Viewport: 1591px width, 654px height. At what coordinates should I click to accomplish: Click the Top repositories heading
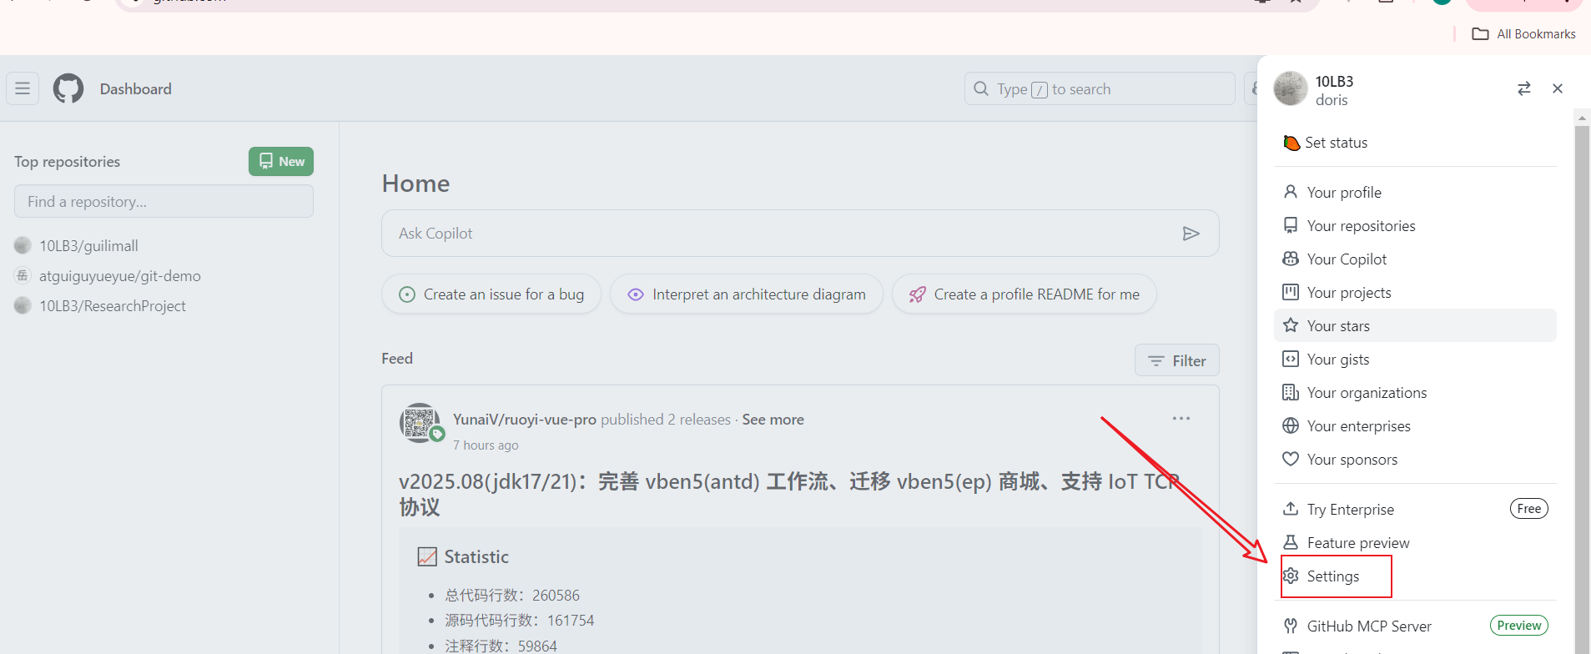click(x=67, y=162)
